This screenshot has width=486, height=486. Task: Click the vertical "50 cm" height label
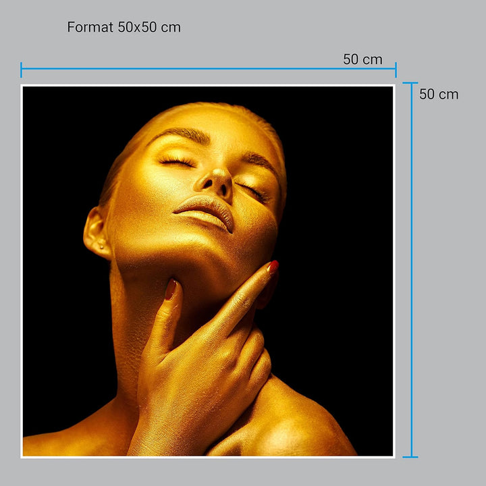(438, 94)
